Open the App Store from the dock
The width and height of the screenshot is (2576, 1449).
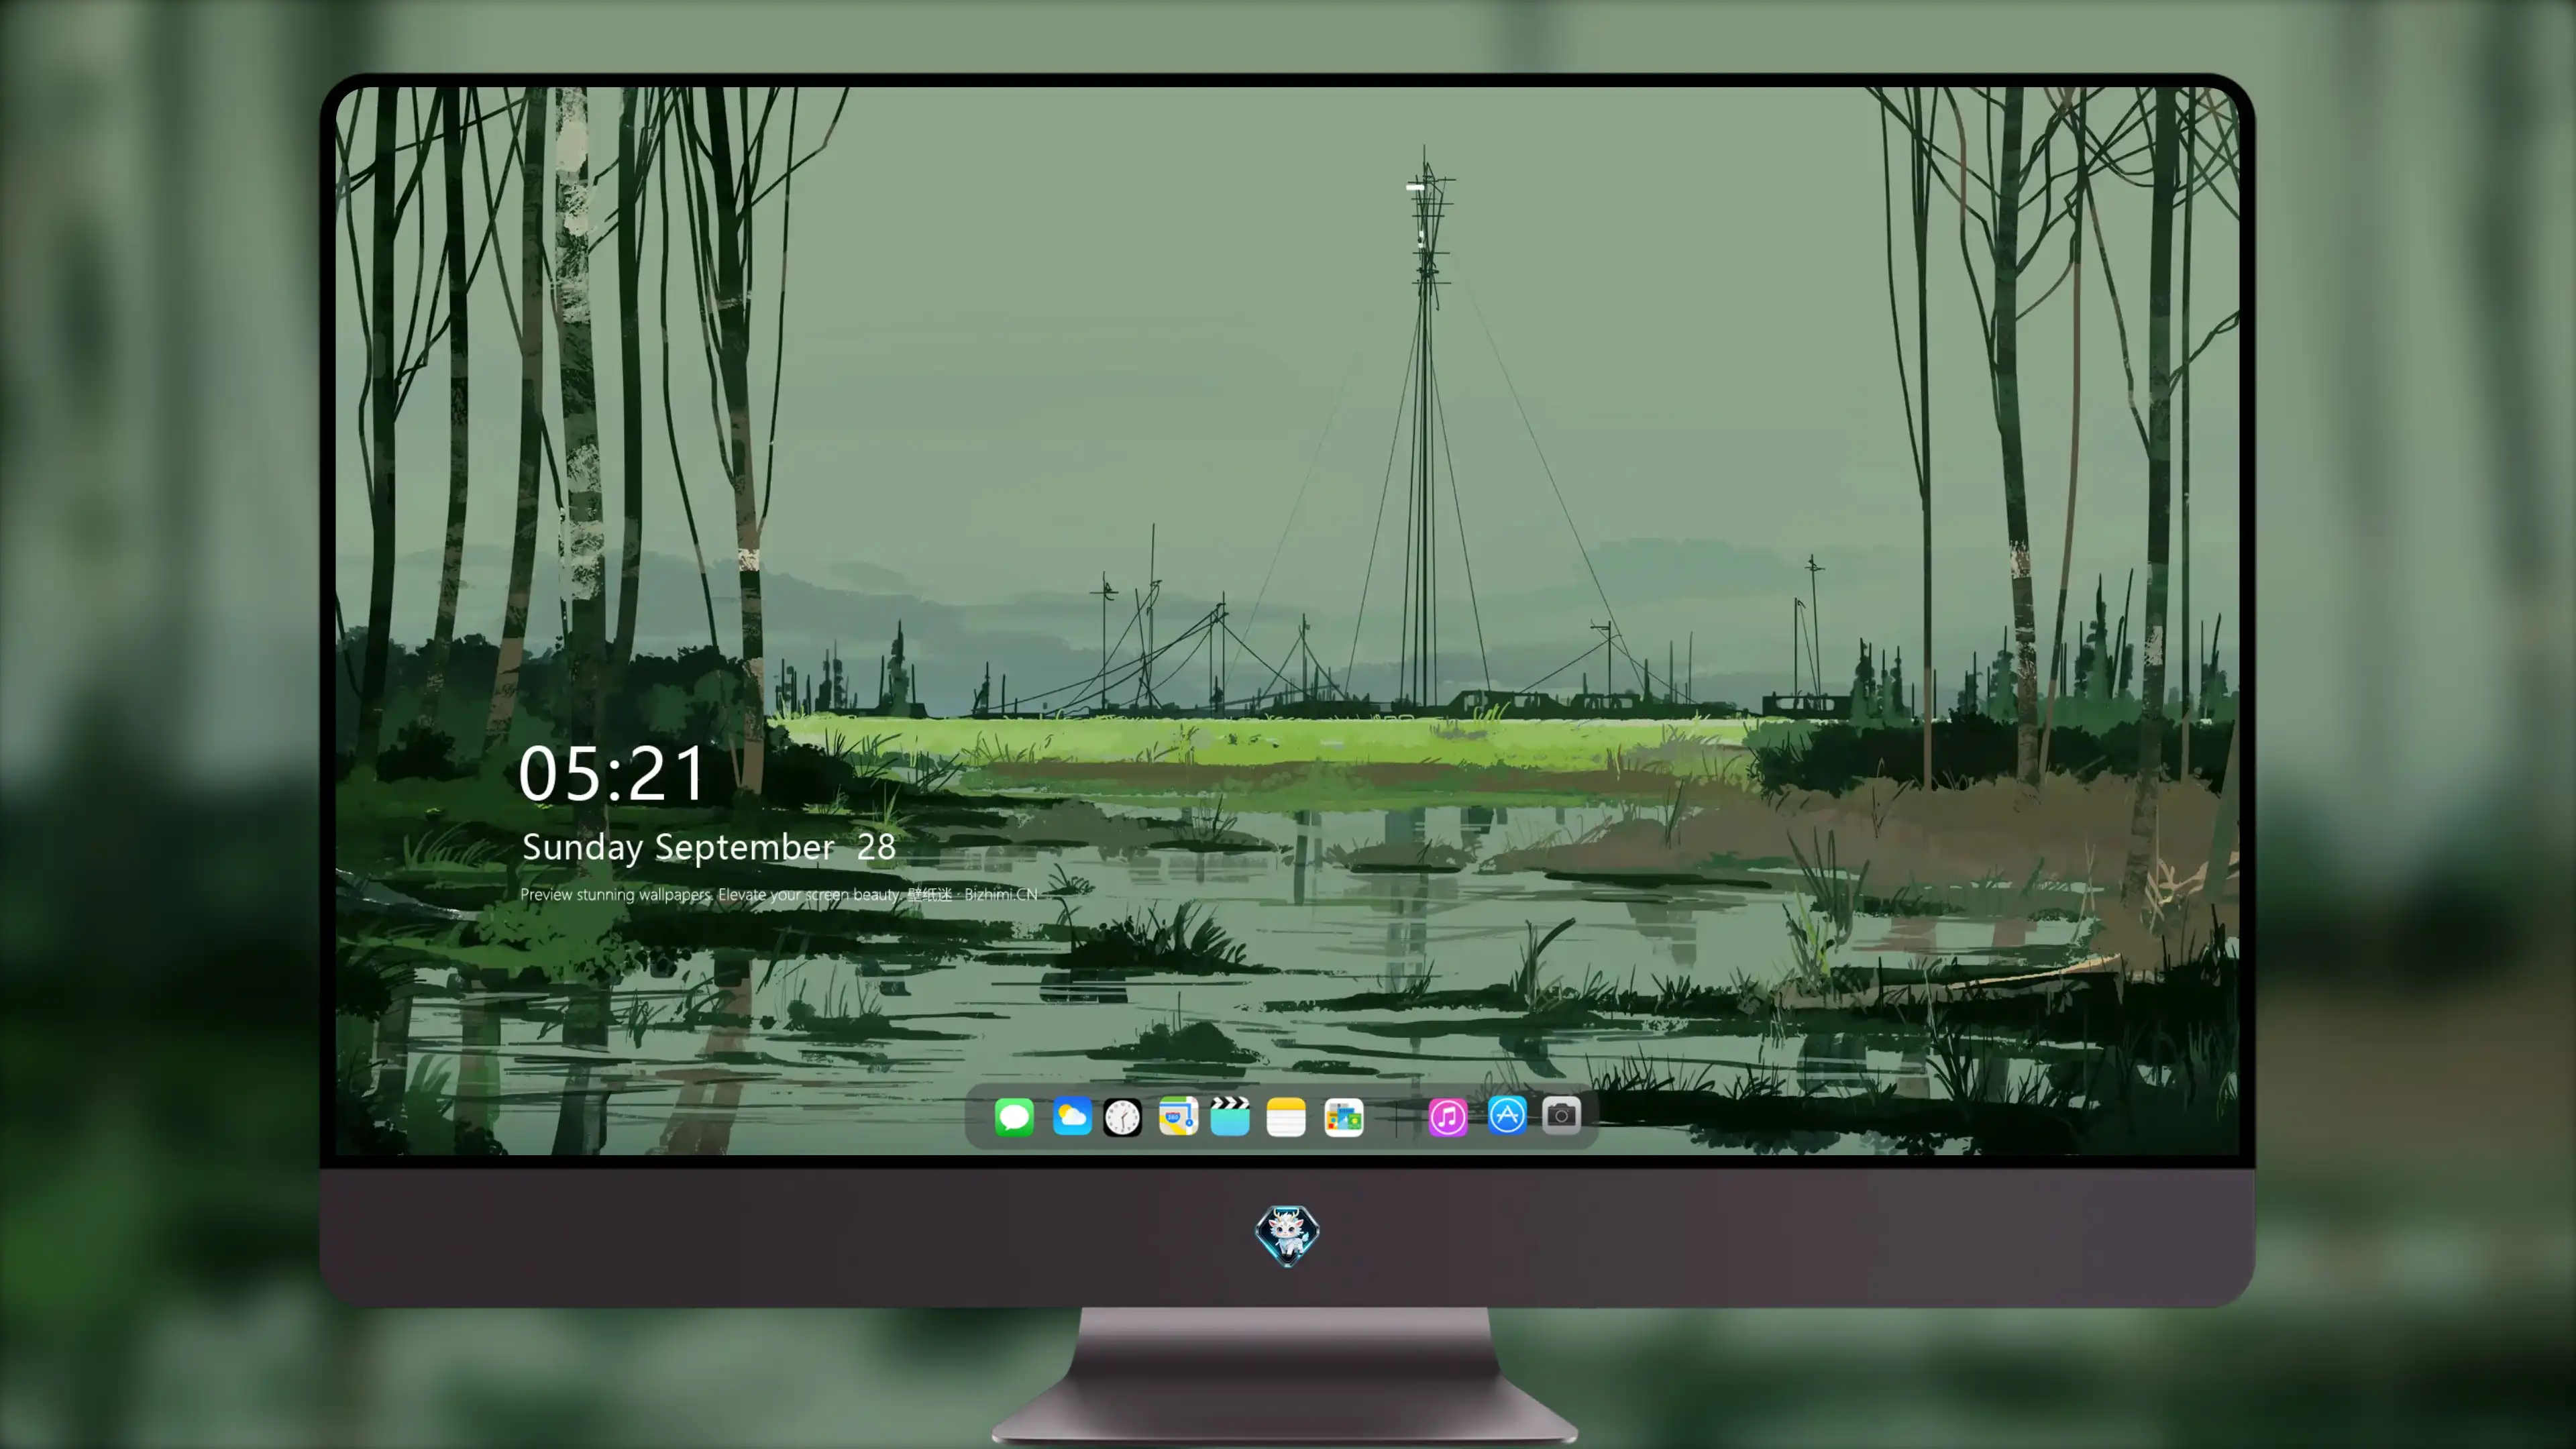(x=1507, y=1115)
